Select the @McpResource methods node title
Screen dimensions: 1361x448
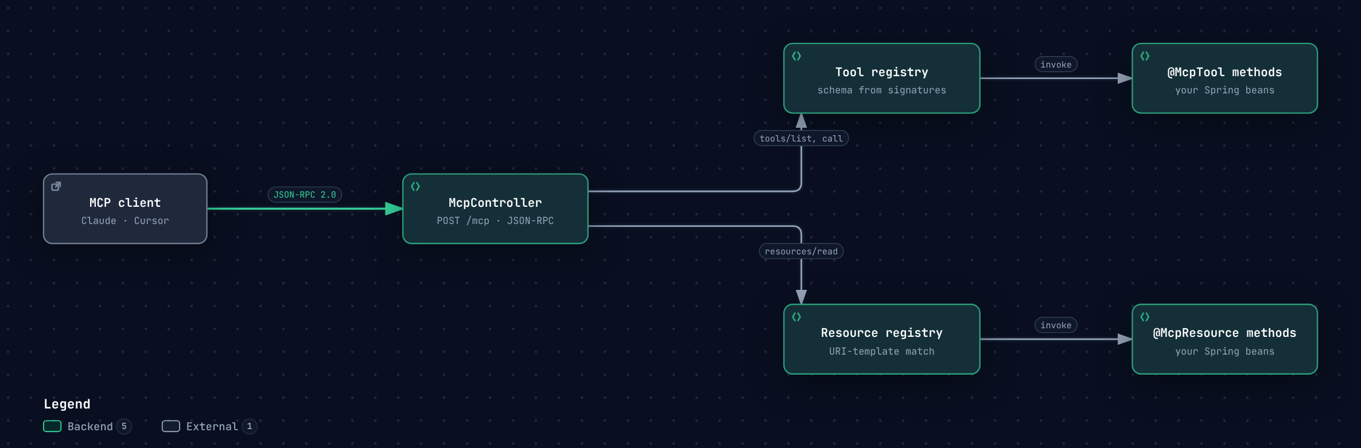[x=1224, y=333]
